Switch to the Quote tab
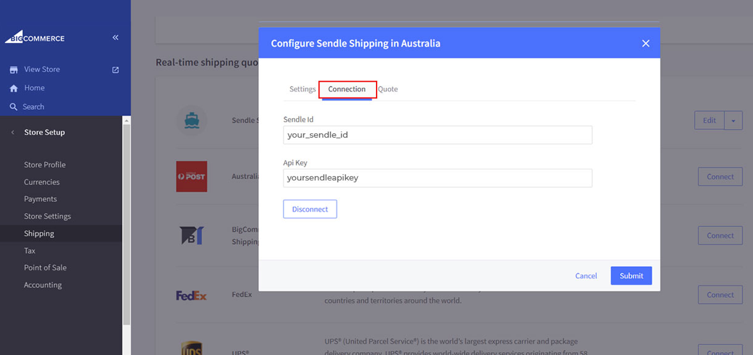Screen dimensions: 753x355 click(388, 89)
